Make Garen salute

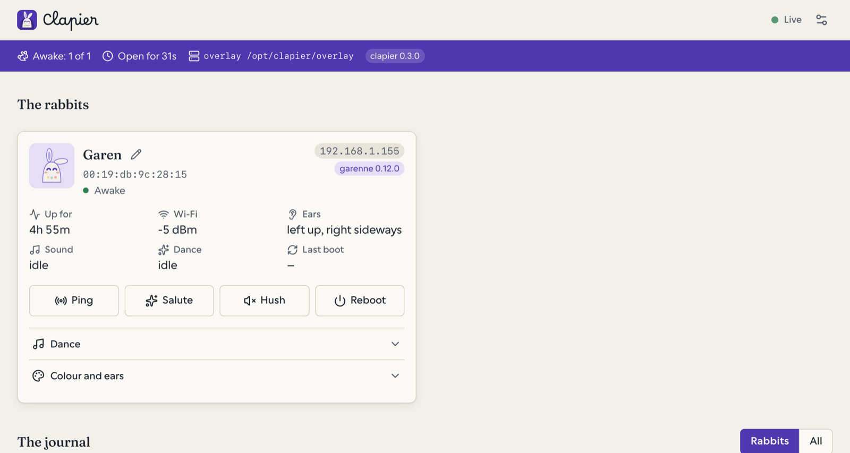169,301
